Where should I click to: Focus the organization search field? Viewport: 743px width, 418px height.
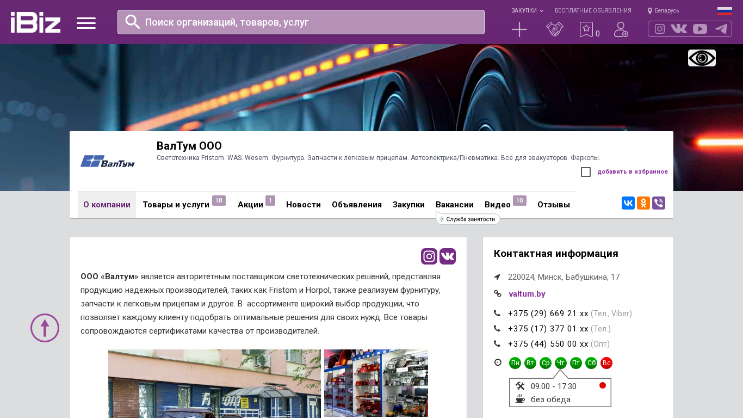click(301, 22)
